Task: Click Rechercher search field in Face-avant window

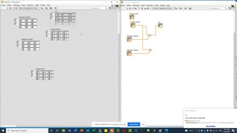Action: (x=99, y=8)
